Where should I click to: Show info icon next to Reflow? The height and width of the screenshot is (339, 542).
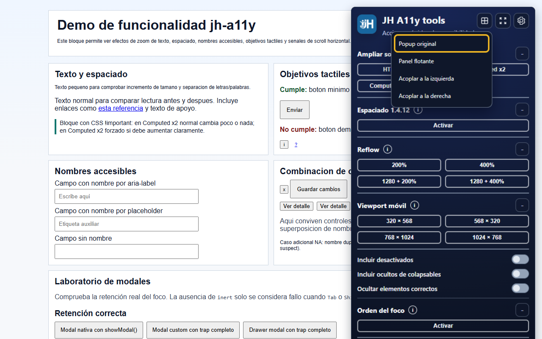[x=387, y=150]
